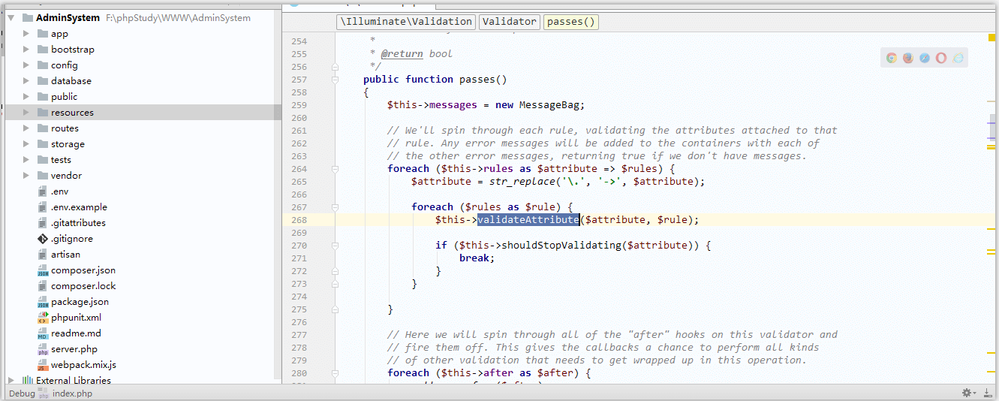Click the Debug panel settings gear
Viewport: 999px width, 401px height.
click(x=968, y=393)
